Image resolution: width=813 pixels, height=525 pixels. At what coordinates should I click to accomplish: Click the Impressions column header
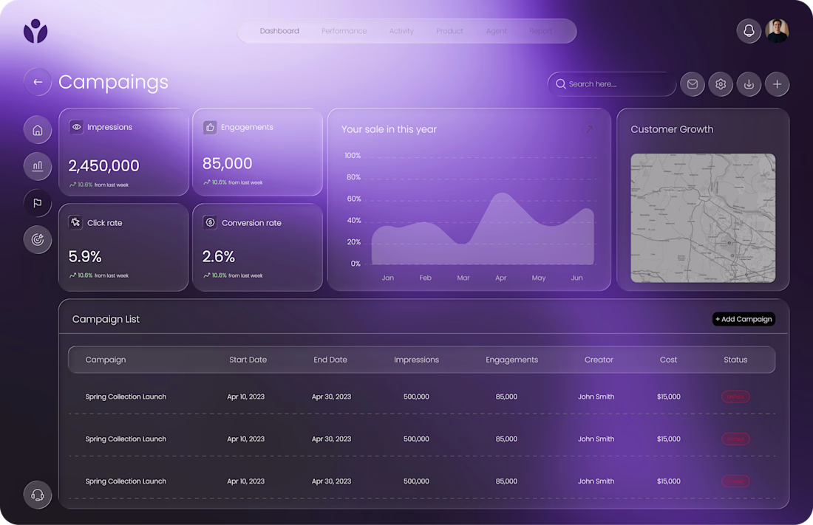click(416, 360)
